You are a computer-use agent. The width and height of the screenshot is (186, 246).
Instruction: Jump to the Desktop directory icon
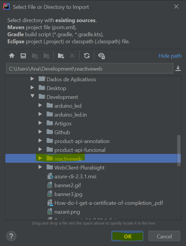coord(23,56)
